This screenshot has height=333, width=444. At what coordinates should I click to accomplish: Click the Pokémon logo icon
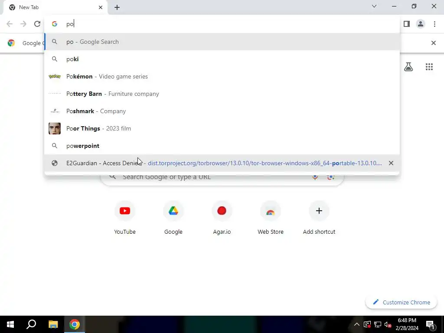click(x=55, y=76)
